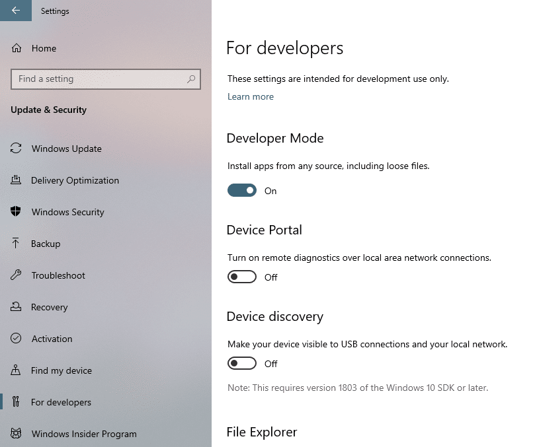This screenshot has width=541, height=447.
Task: Click the back arrow button
Action: [x=15, y=11]
